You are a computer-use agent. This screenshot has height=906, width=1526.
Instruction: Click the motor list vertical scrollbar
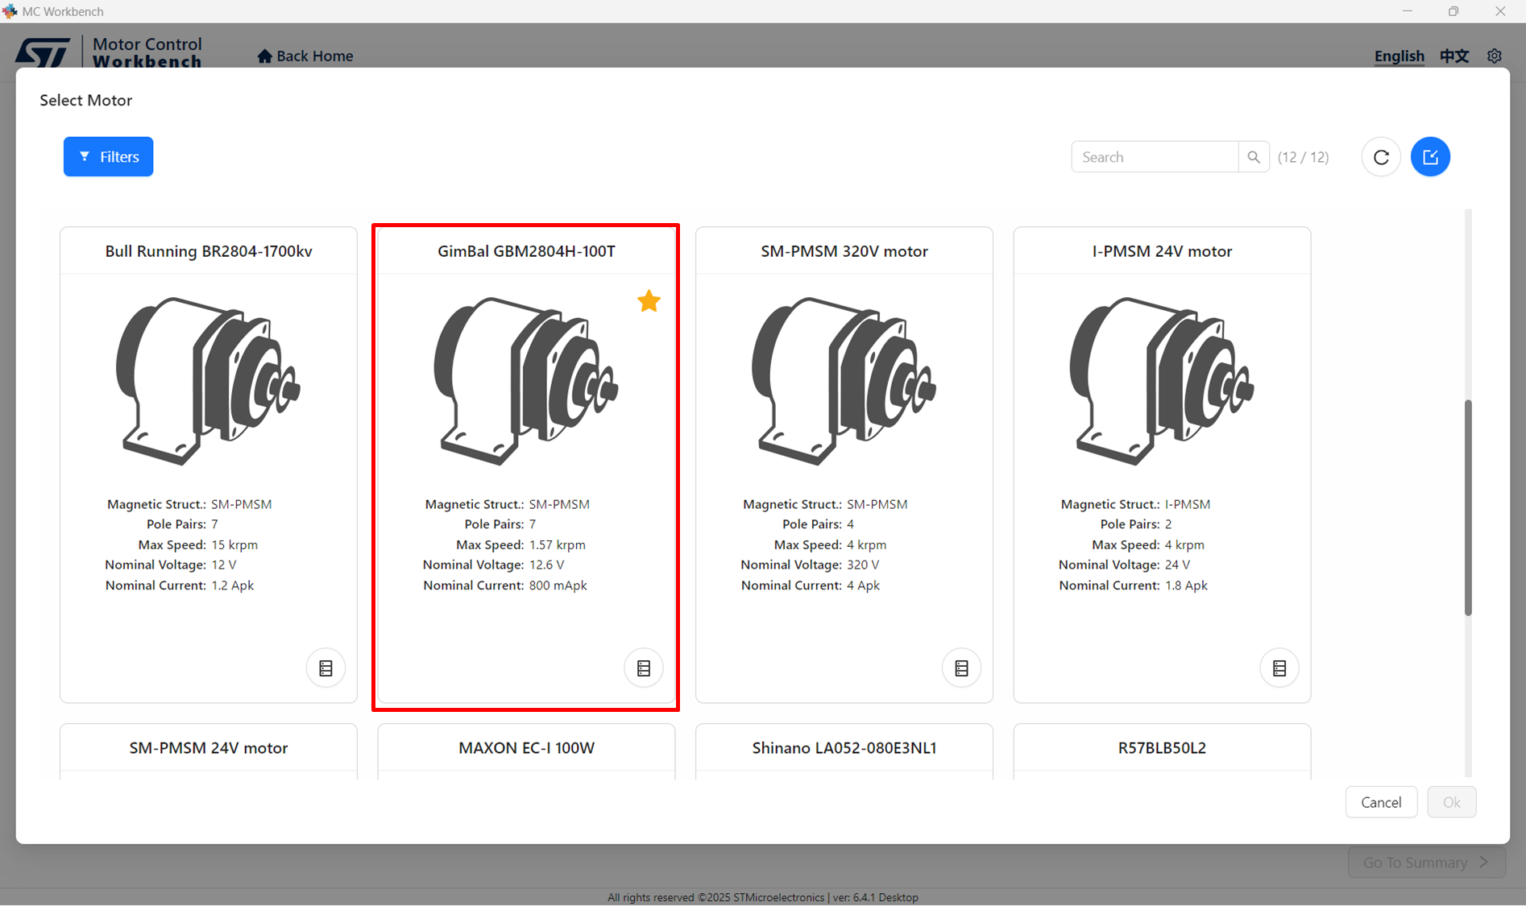pyautogui.click(x=1468, y=507)
